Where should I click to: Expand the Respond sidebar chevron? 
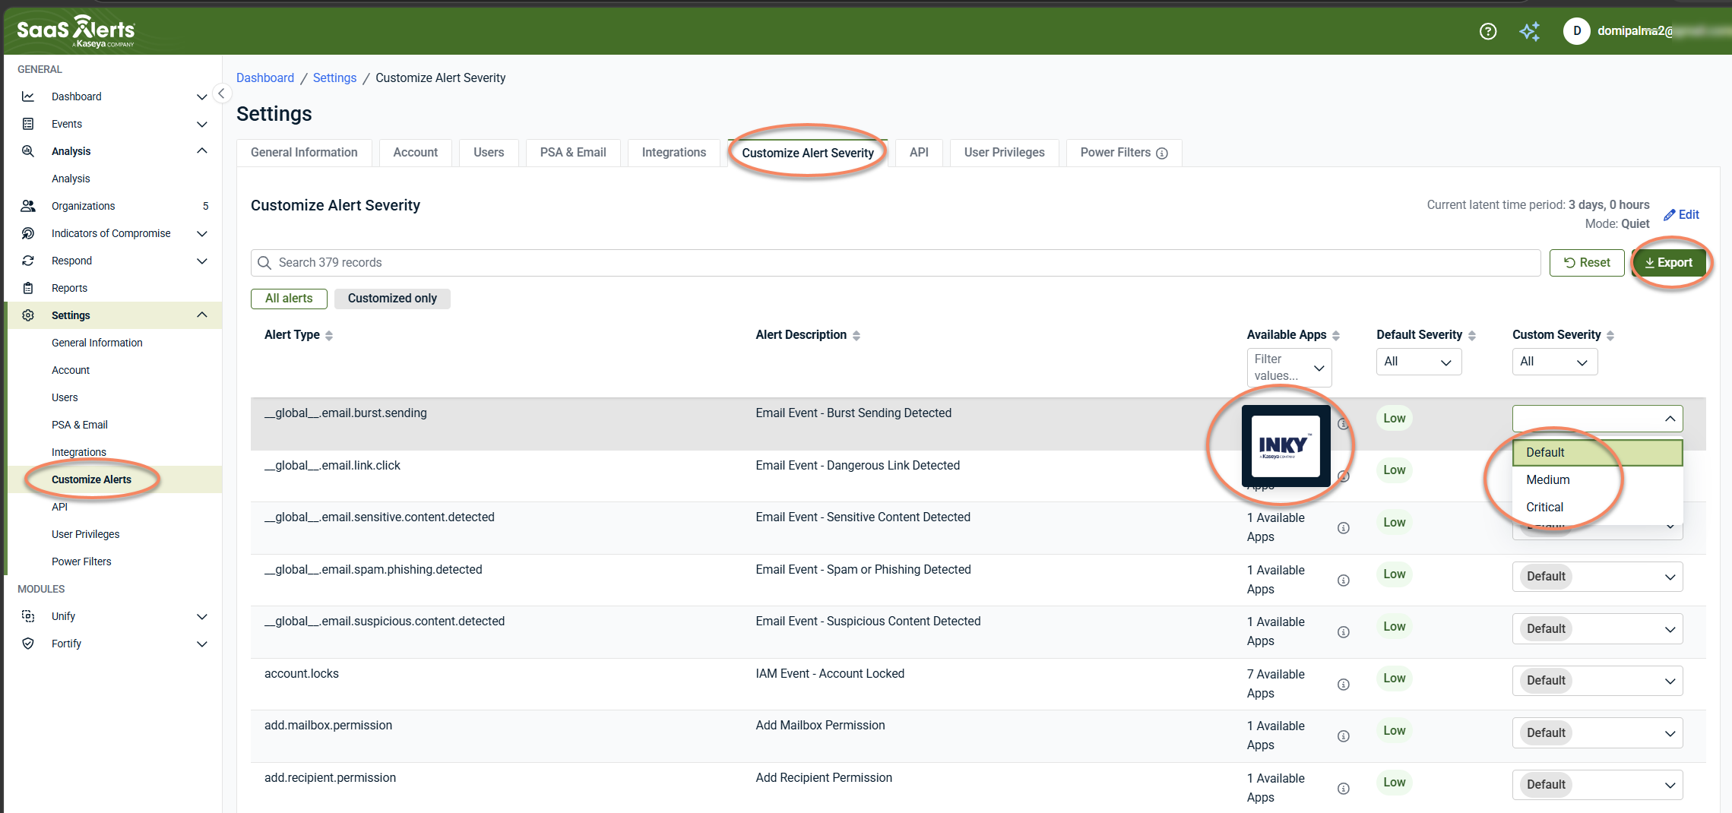(202, 261)
